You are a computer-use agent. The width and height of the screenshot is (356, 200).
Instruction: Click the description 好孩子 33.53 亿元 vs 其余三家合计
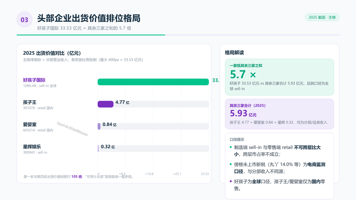tap(279, 86)
